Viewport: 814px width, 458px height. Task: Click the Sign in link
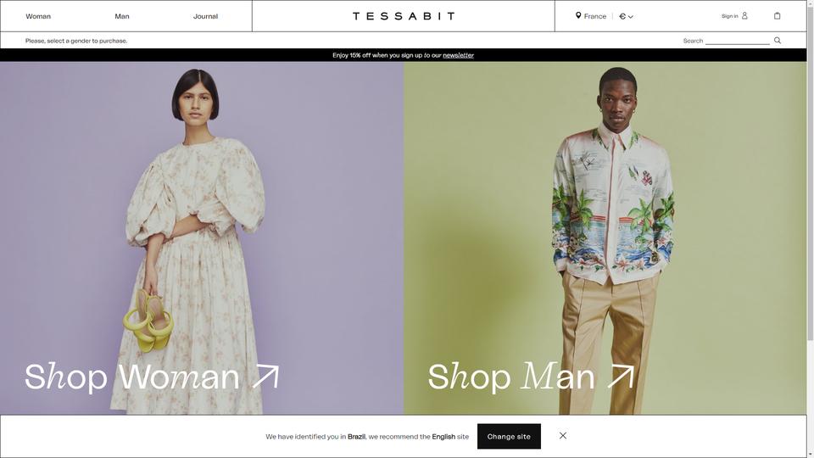(x=729, y=16)
